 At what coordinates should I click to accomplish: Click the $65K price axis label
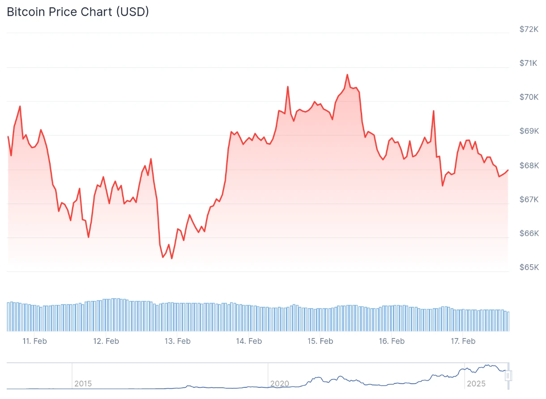(x=529, y=267)
